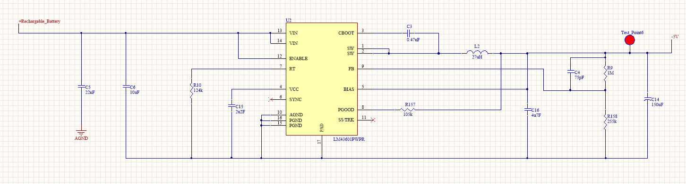Select resistor R158 255k symbol
686x184 pixels.
coord(605,122)
